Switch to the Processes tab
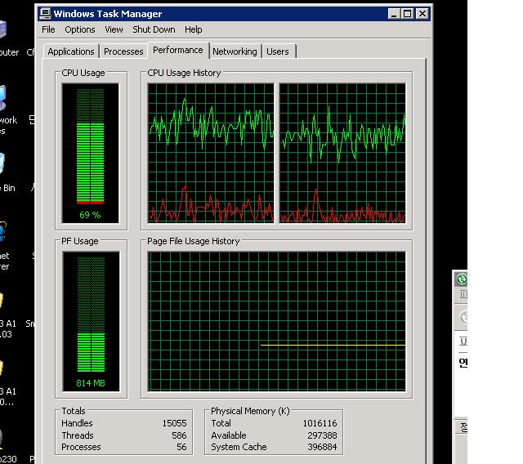The width and height of the screenshot is (523, 464). click(x=123, y=51)
